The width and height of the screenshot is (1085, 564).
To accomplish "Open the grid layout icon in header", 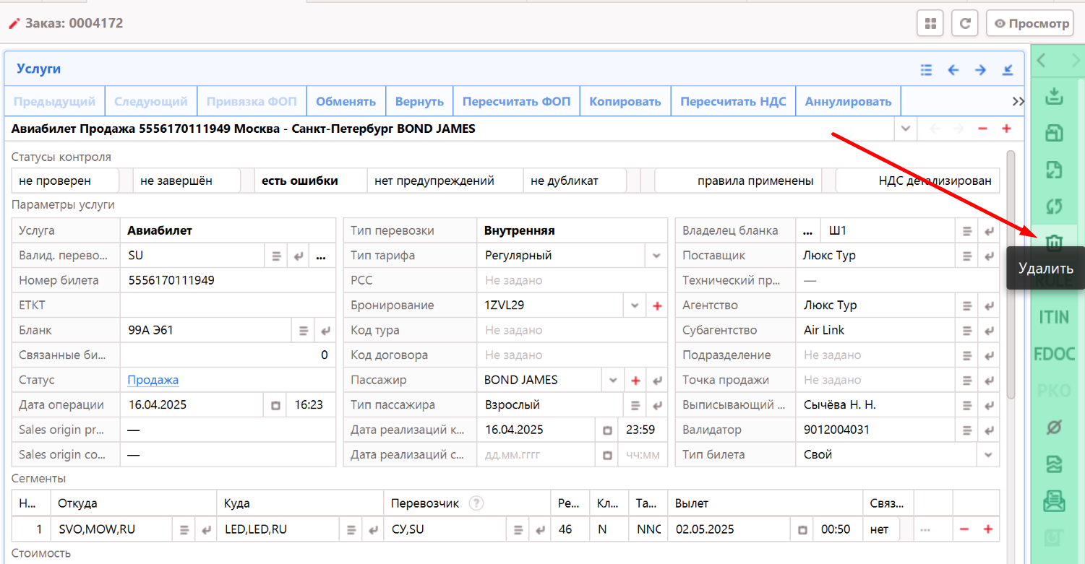I will click(x=930, y=23).
